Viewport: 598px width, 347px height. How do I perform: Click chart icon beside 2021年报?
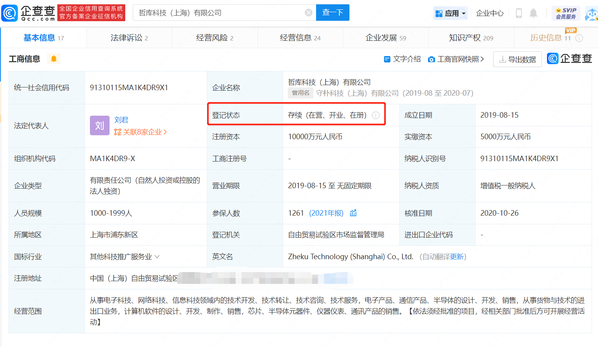tap(353, 213)
